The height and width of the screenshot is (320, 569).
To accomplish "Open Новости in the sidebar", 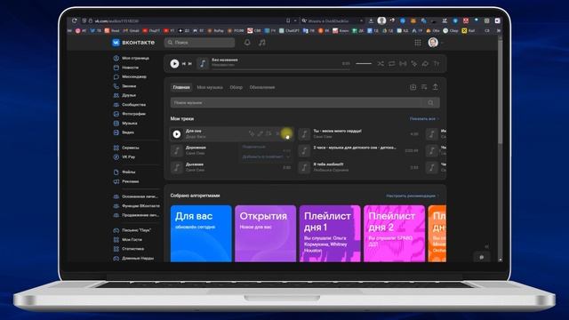I will coord(126,68).
